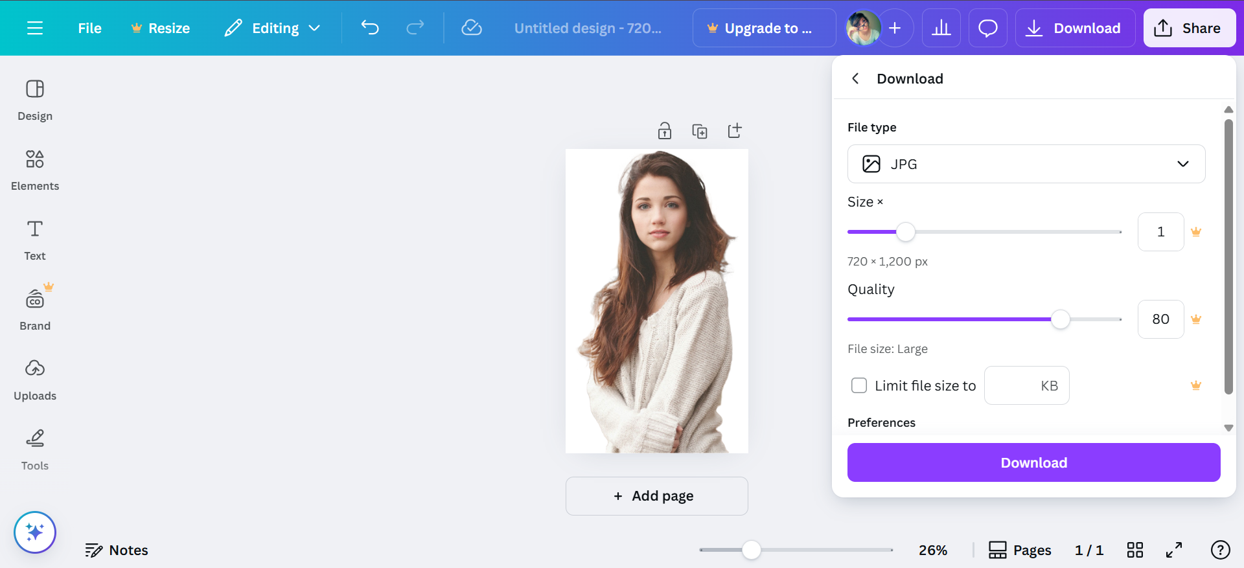Click the purple Download button

tap(1034, 462)
